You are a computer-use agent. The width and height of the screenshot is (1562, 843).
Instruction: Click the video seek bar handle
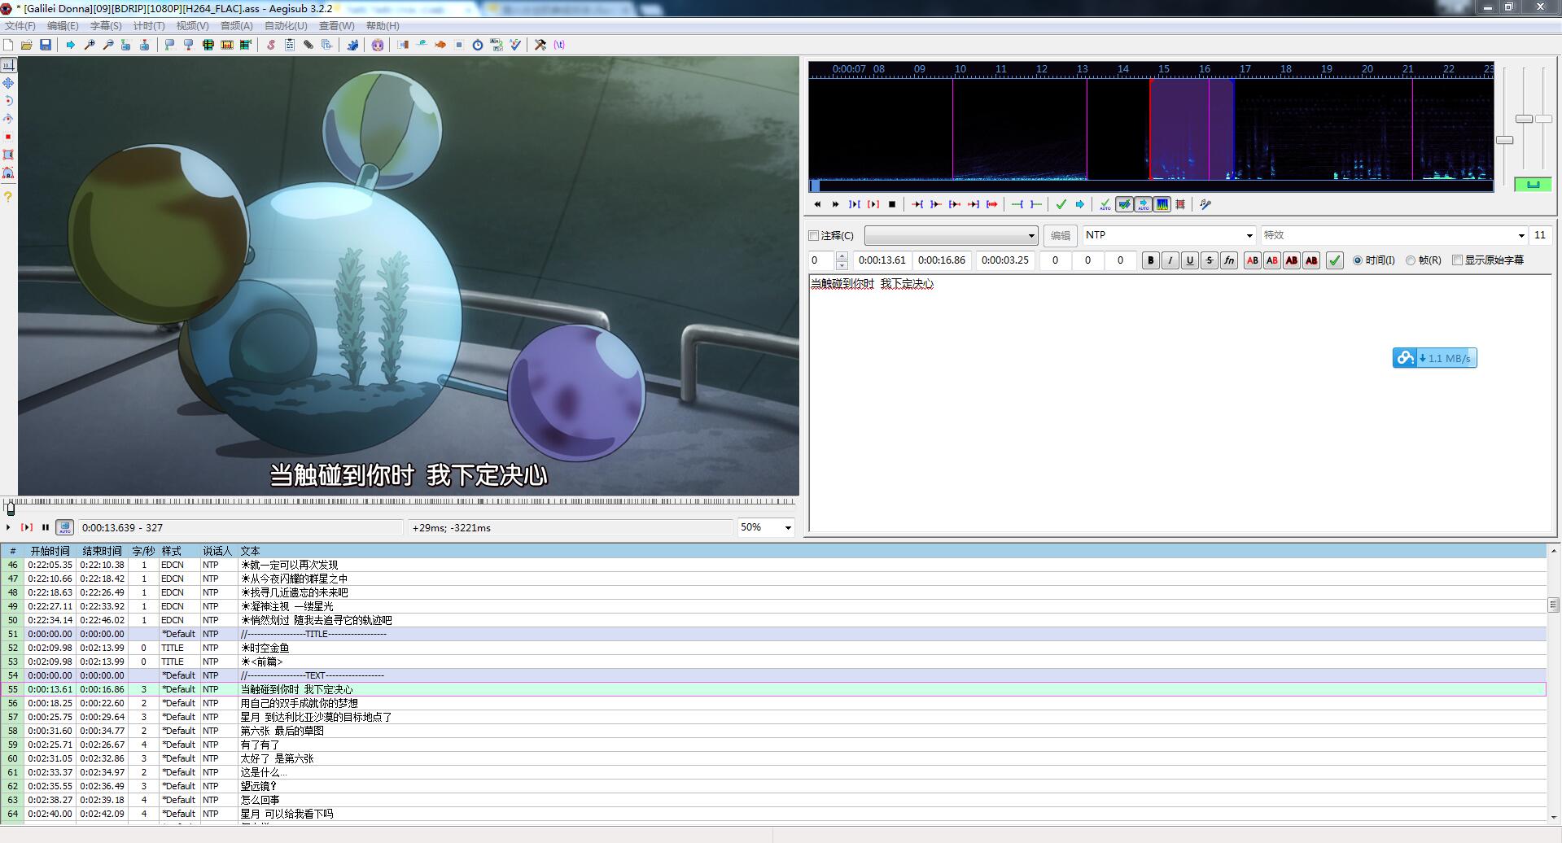coord(11,509)
